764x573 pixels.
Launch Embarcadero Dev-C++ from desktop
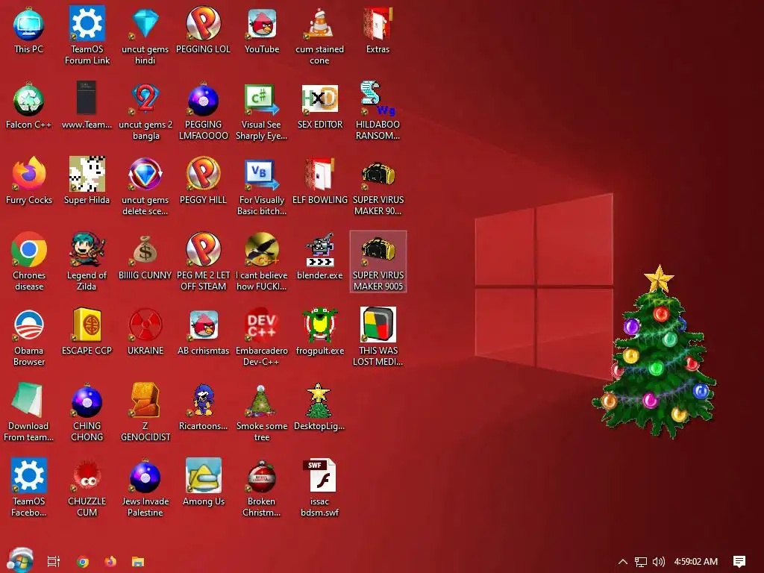coord(262,336)
